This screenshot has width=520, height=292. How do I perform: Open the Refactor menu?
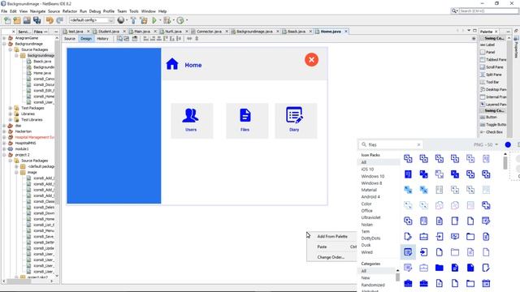(x=70, y=11)
